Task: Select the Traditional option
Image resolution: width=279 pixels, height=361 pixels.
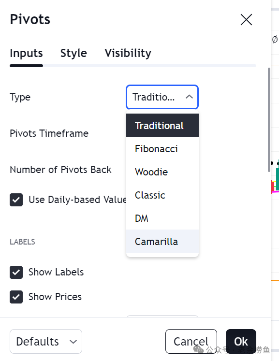Action: (x=162, y=125)
